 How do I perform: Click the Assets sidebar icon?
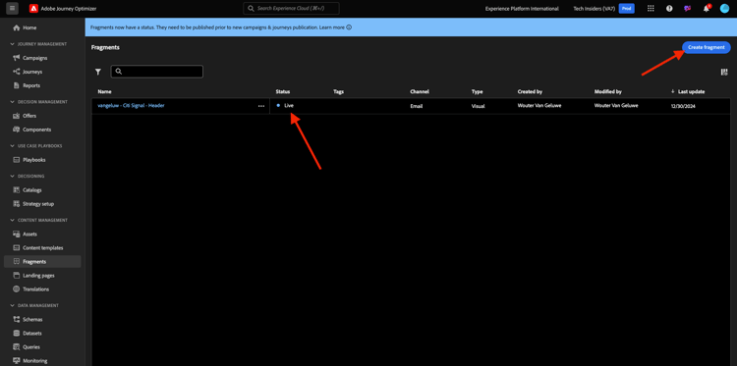click(17, 235)
